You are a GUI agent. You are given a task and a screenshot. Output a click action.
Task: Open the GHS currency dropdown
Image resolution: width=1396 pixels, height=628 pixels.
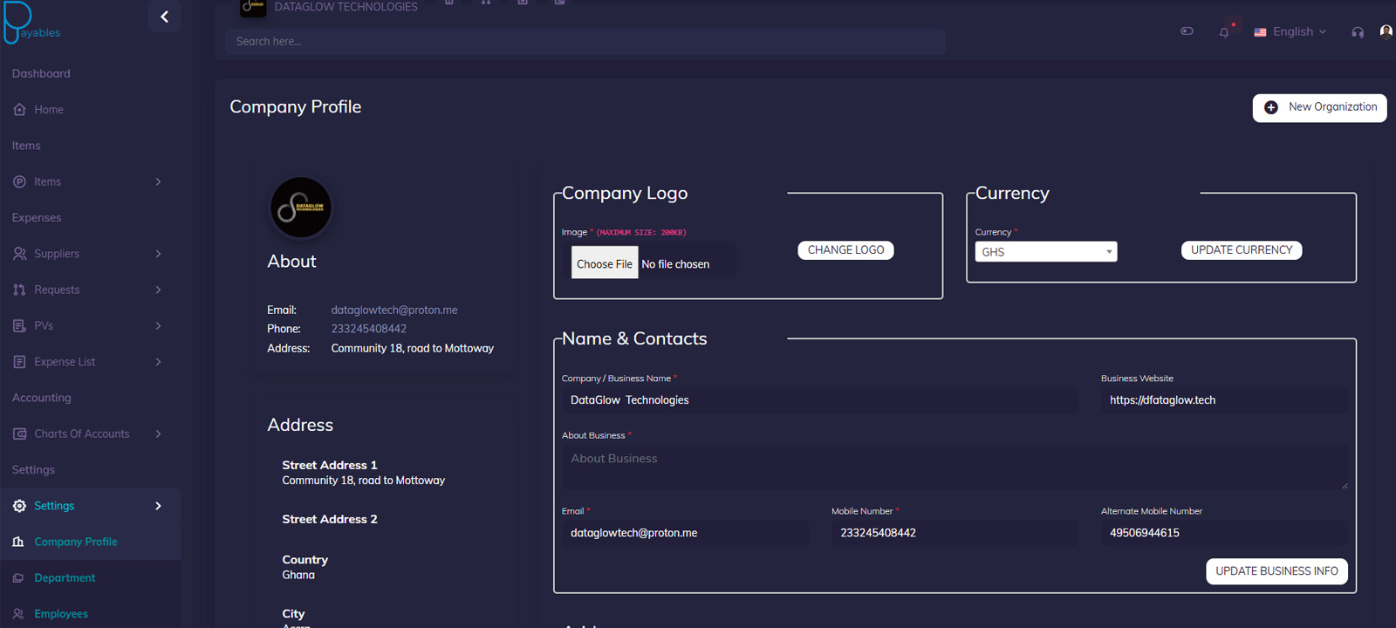pos(1045,252)
